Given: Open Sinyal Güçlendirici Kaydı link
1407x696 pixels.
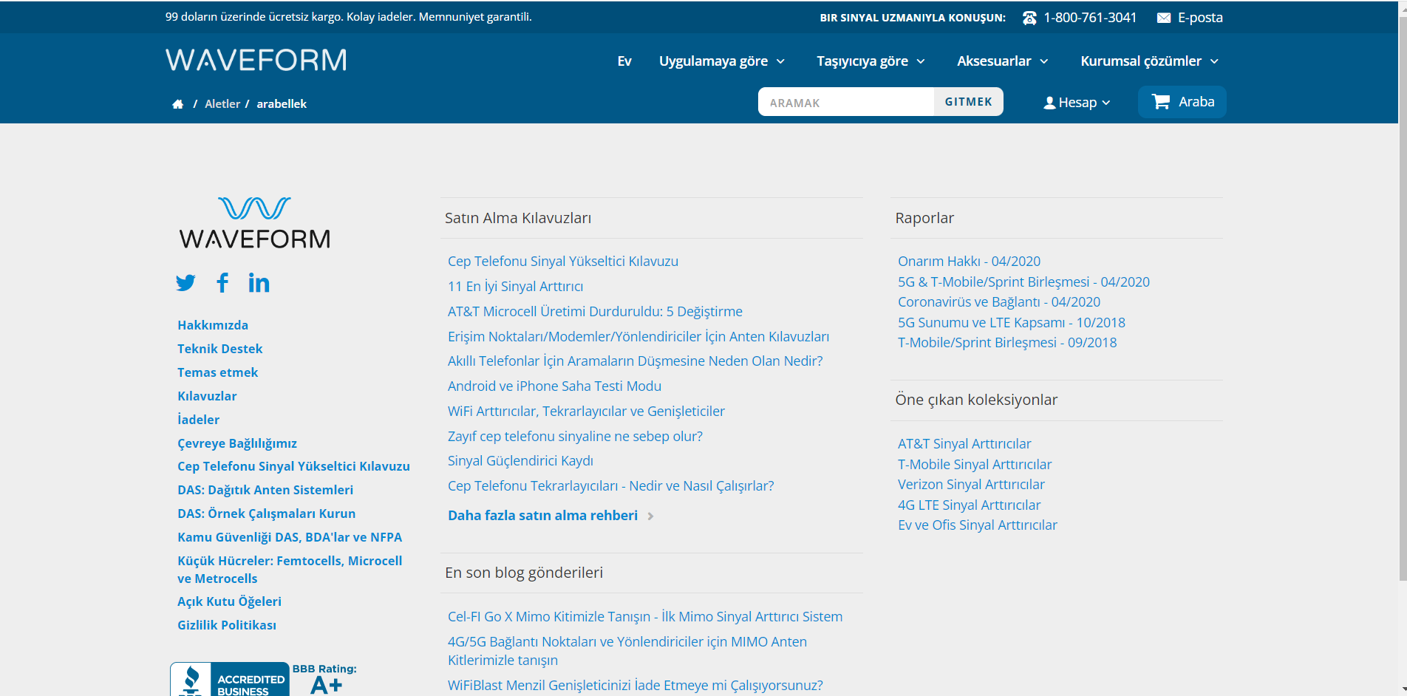Looking at the screenshot, I should [x=520, y=461].
